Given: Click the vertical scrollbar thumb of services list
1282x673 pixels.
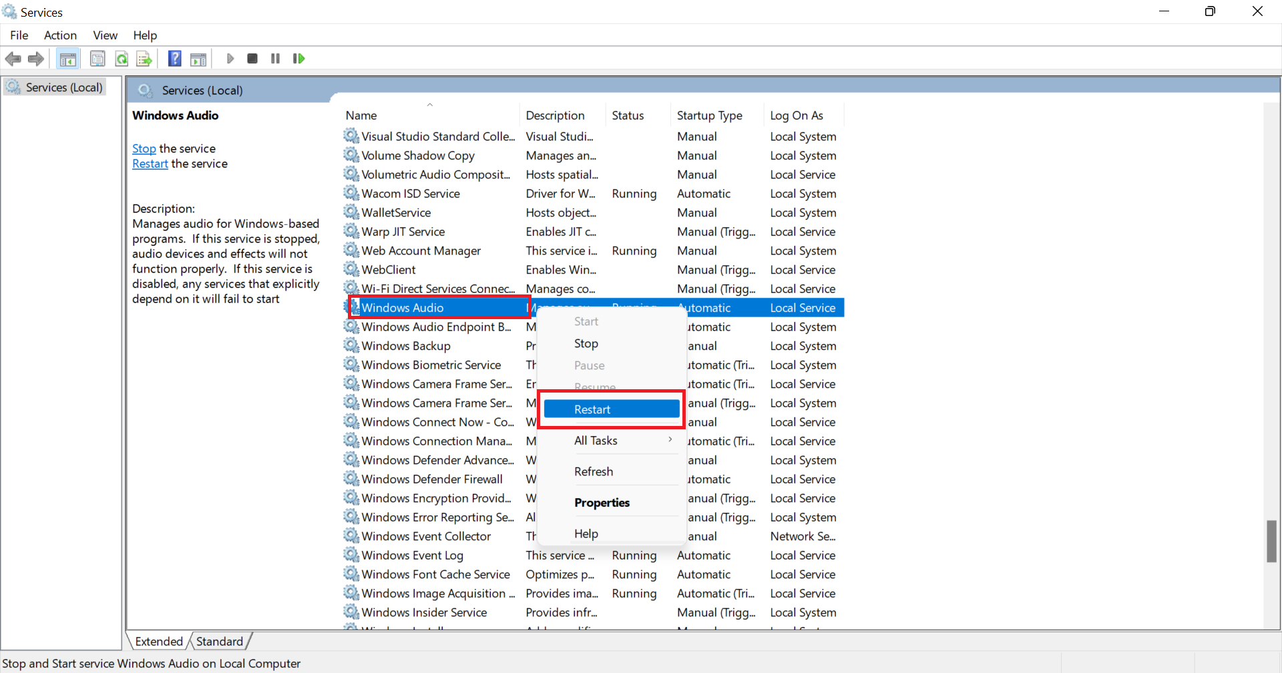Looking at the screenshot, I should click(x=1271, y=541).
